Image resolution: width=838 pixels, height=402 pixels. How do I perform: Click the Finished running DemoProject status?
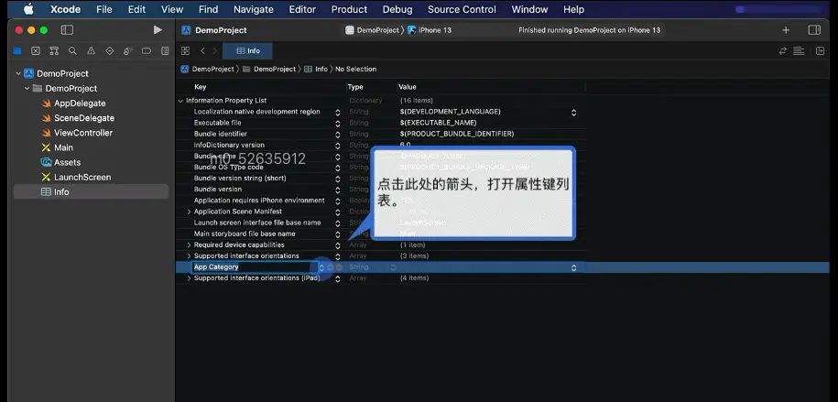pos(589,30)
